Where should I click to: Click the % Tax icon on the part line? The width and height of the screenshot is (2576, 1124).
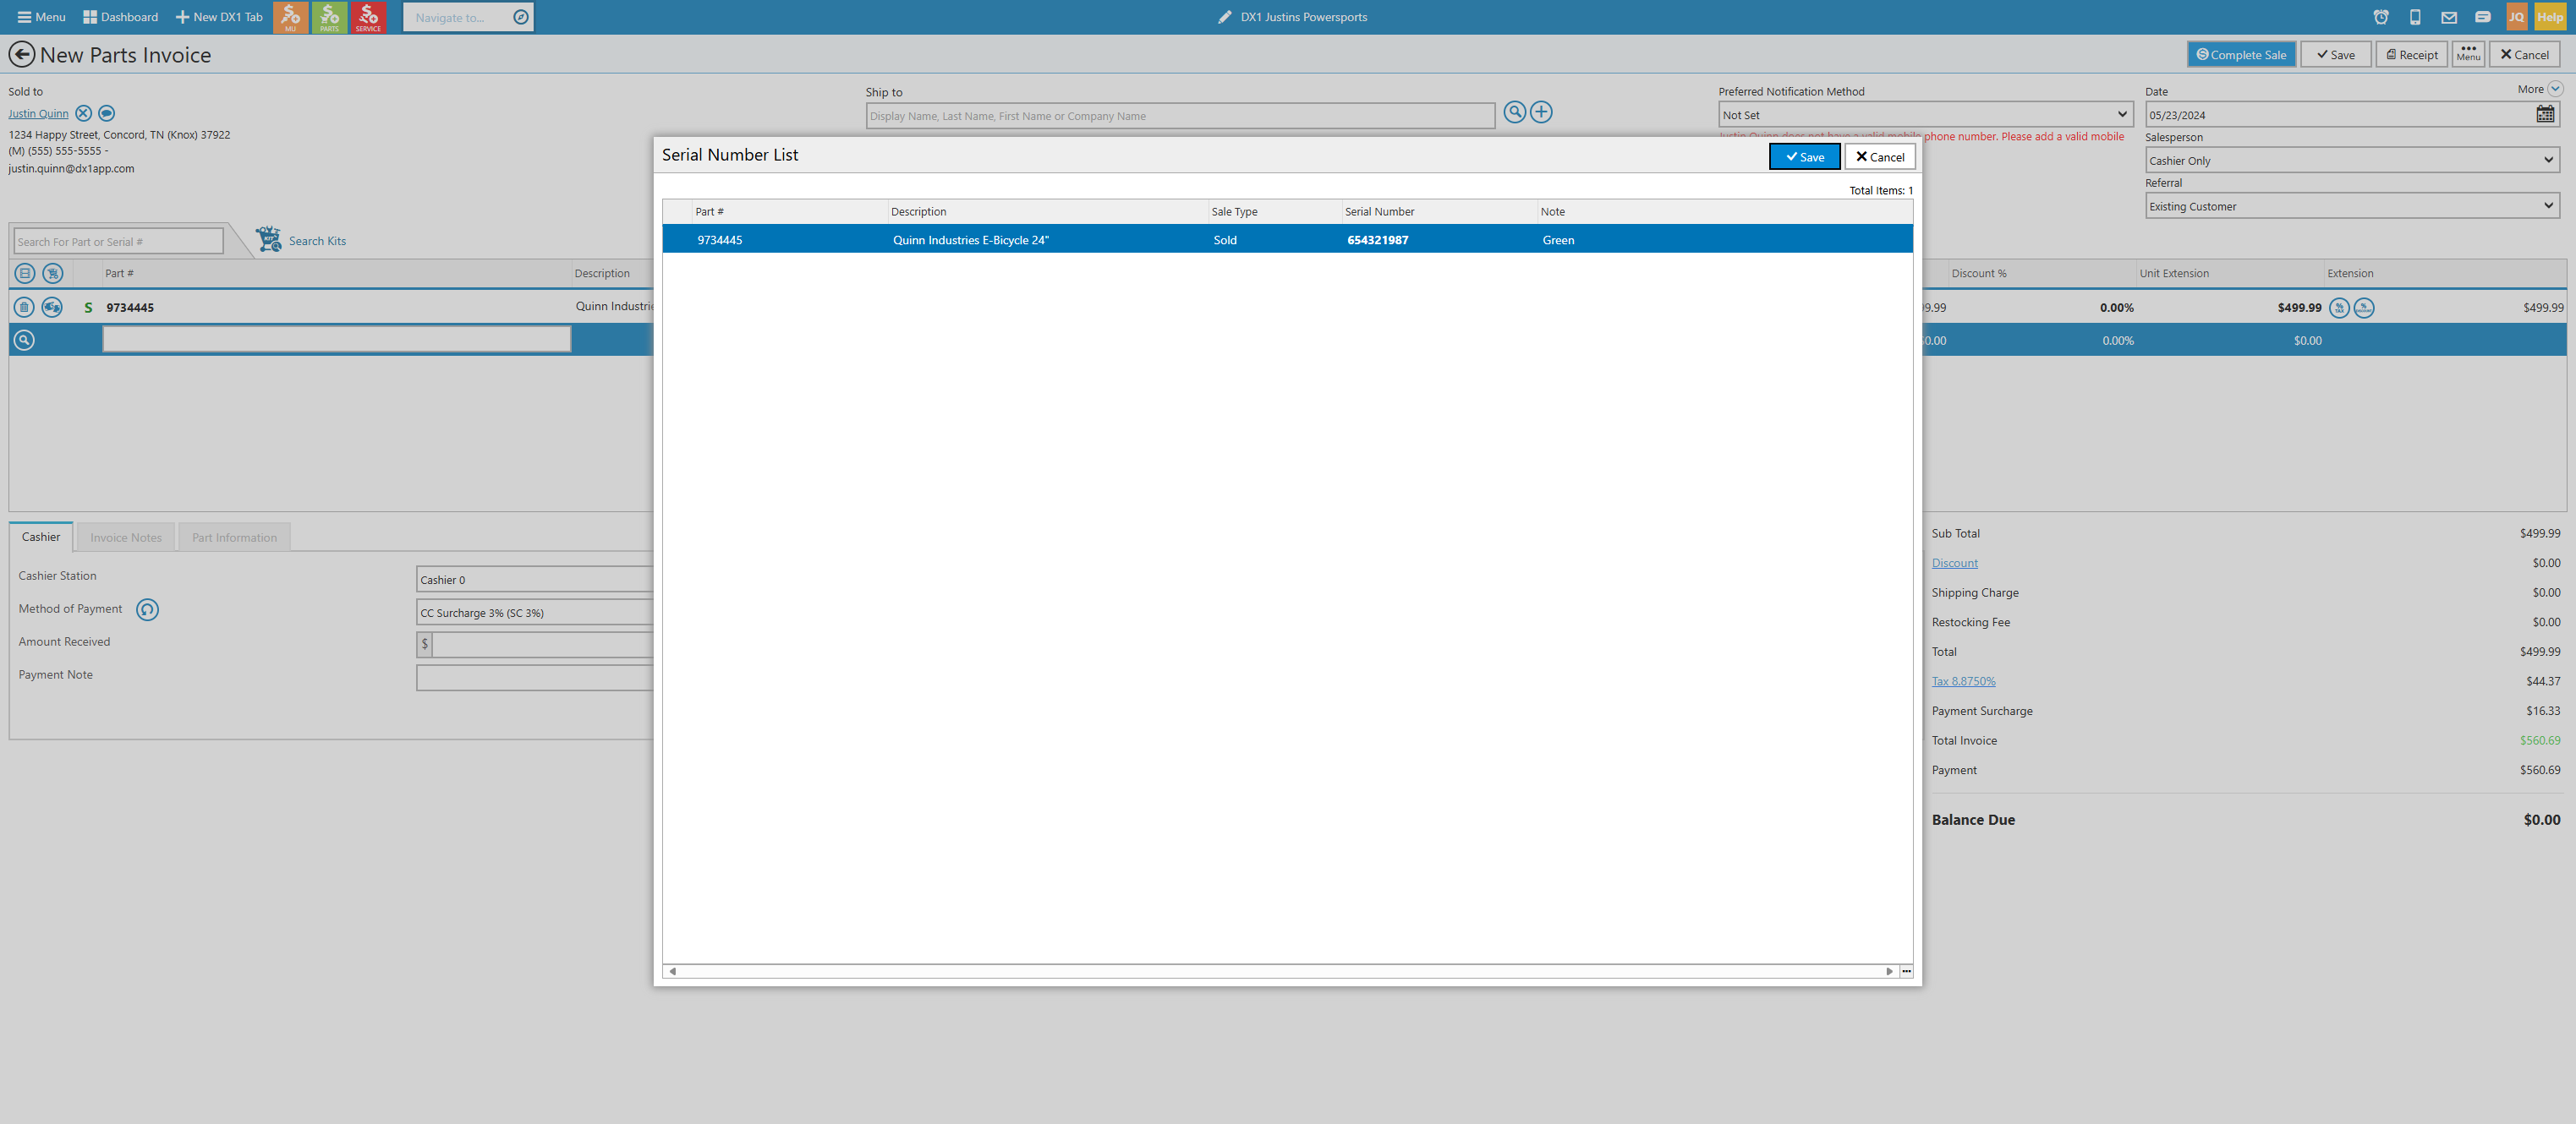coord(2339,308)
